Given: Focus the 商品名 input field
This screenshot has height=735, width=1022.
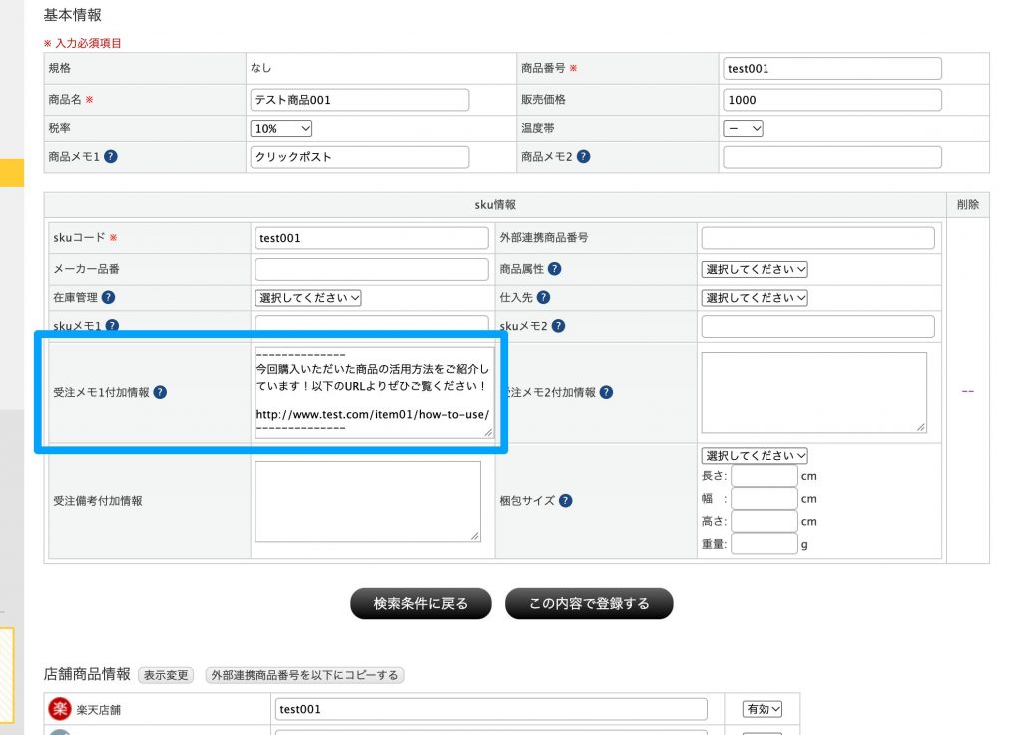Looking at the screenshot, I should [359, 100].
